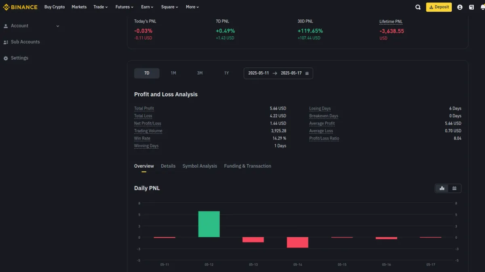Open the Funding & Transaction tab

[247, 166]
